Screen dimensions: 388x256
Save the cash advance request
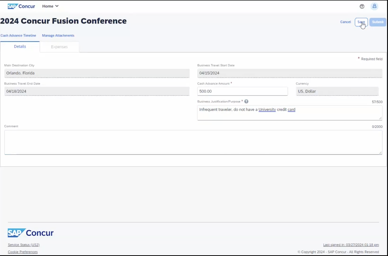[361, 22]
